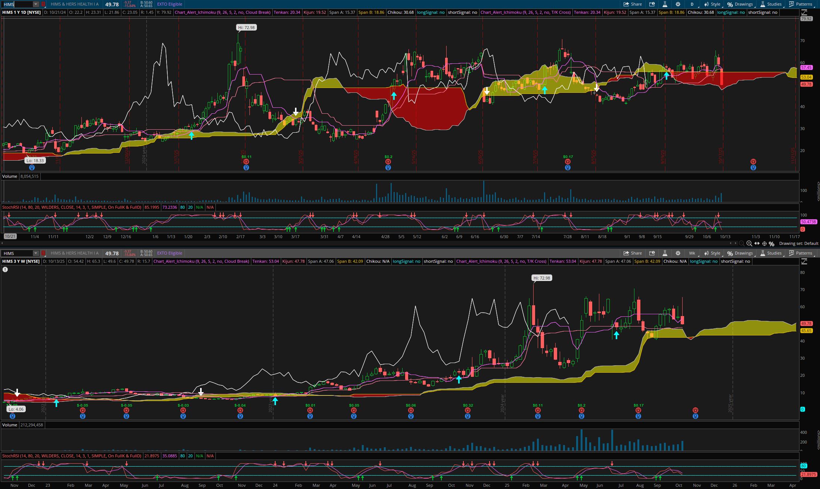
Task: Open D timeframe dropdown in top chart
Action: click(x=692, y=4)
